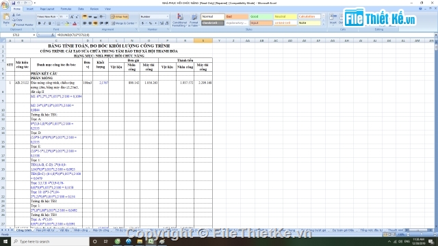Decrease the cell indent
This screenshot has height=246, width=438.
[x=101, y=23]
